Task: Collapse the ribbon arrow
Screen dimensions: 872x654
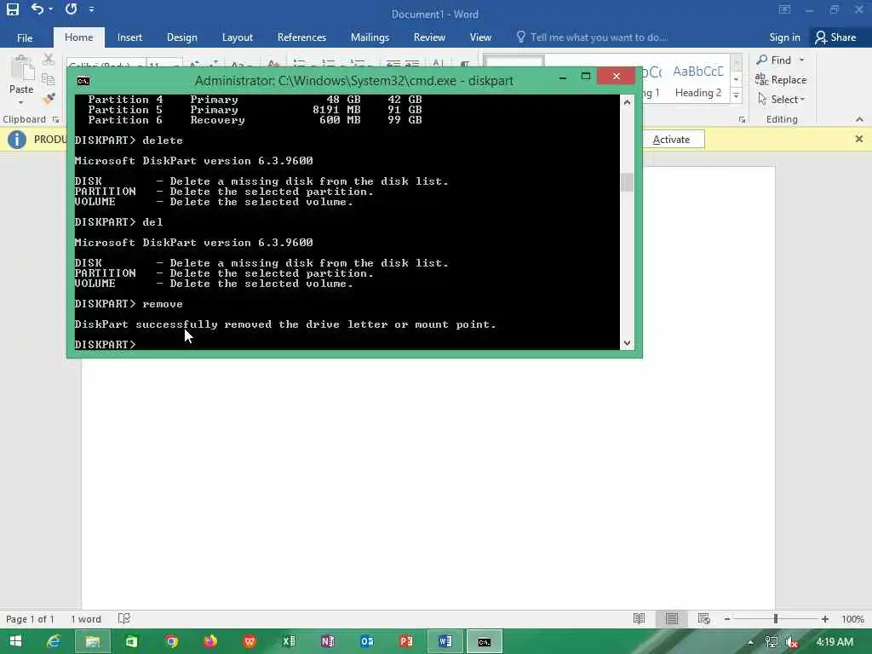Action: point(859,119)
